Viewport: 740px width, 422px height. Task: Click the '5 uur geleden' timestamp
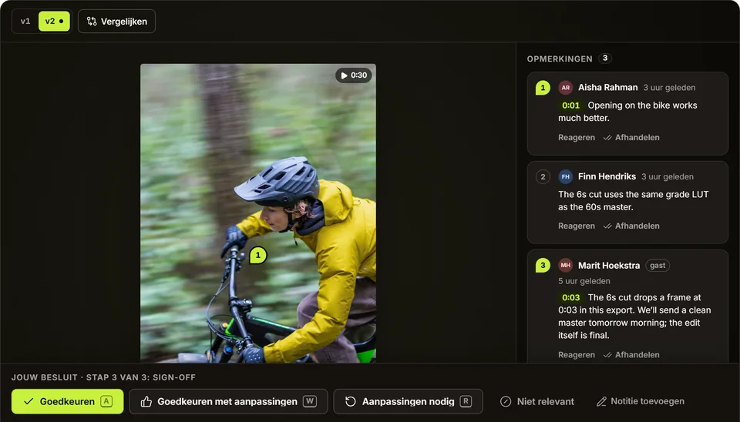click(x=584, y=281)
